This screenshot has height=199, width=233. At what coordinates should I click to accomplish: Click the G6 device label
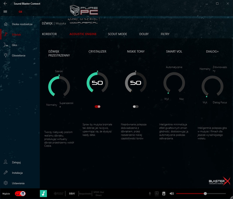pyautogui.click(x=21, y=11)
